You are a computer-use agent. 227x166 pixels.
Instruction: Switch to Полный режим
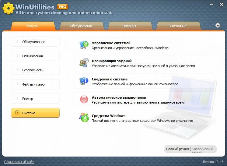point(177,149)
